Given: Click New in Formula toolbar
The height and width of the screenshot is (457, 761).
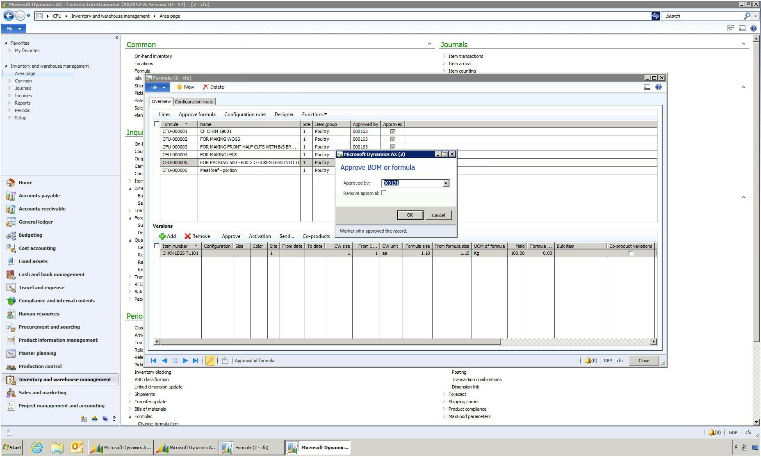Looking at the screenshot, I should click(x=185, y=87).
